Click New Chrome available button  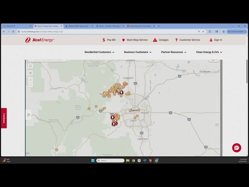click(x=237, y=32)
